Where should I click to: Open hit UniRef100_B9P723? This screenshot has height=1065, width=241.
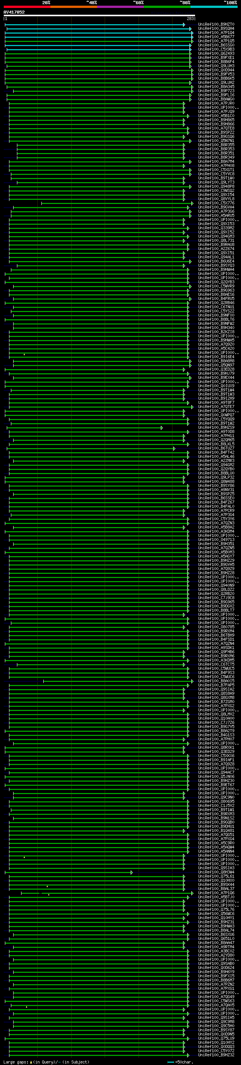point(216,91)
